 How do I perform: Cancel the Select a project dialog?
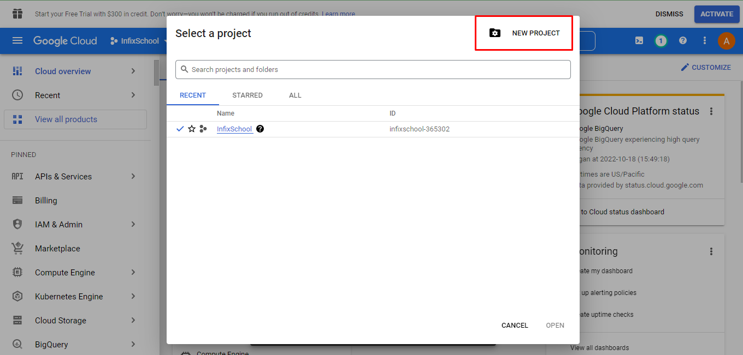tap(515, 325)
